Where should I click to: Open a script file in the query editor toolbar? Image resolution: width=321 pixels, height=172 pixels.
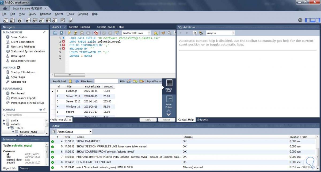[x=55, y=33]
